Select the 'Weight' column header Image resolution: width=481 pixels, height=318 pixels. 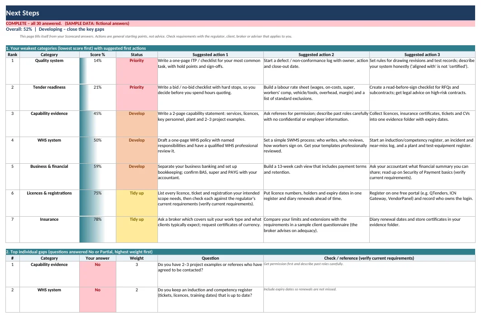pos(137,258)
